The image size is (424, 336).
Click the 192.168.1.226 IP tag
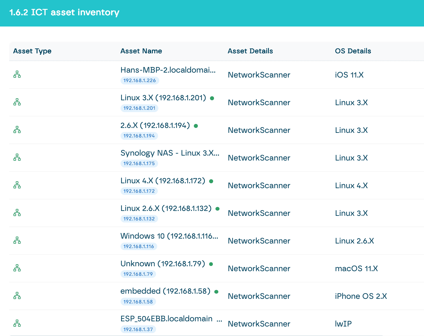point(140,81)
